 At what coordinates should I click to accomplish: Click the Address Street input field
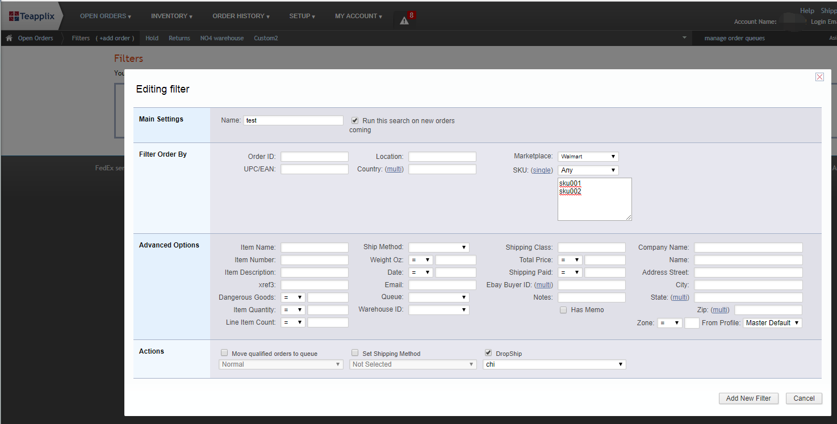point(748,272)
